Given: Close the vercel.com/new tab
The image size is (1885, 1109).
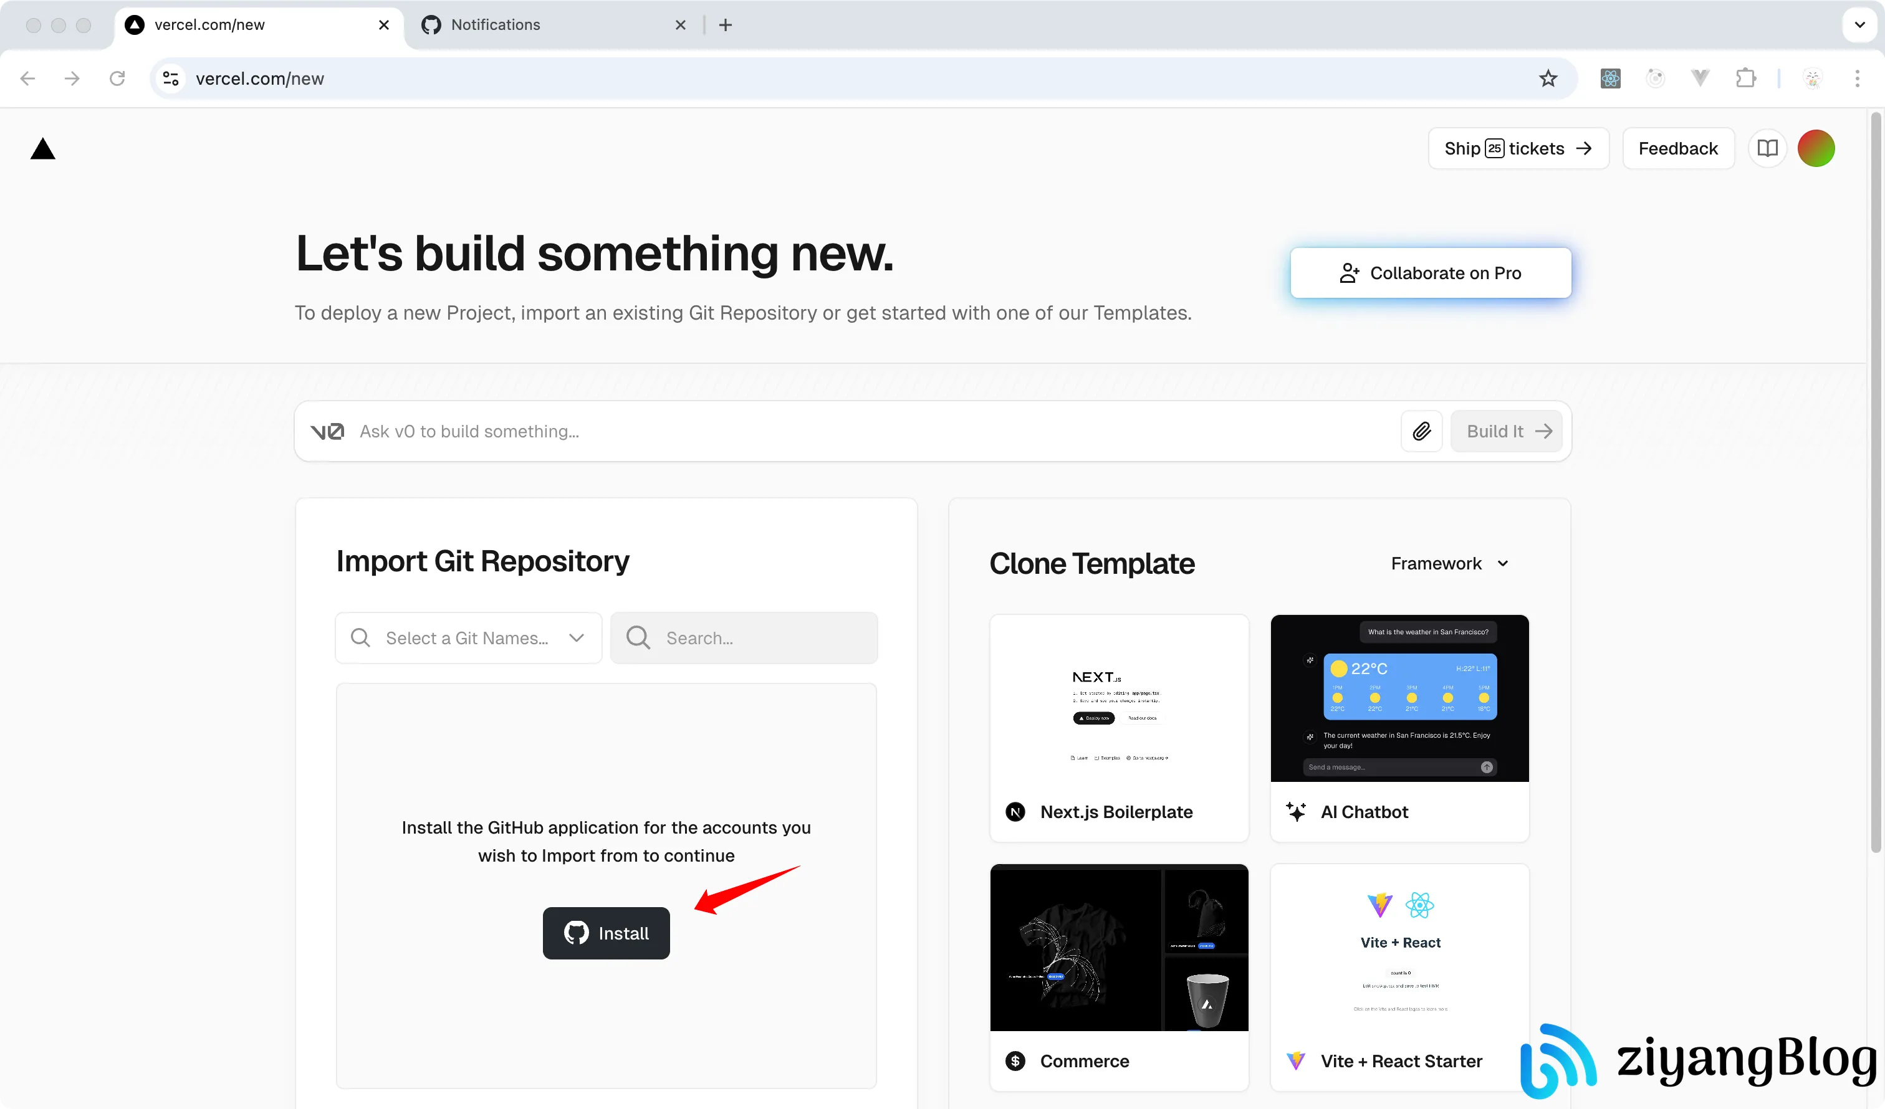Looking at the screenshot, I should click(384, 25).
